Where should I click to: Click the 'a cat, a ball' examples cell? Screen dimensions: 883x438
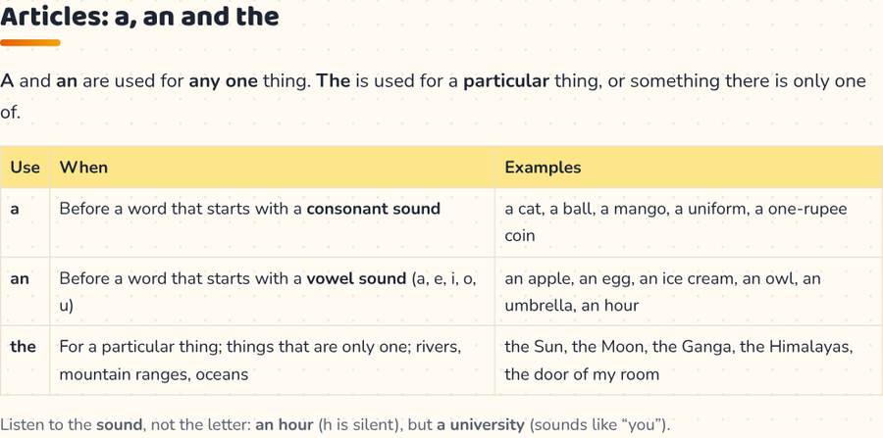click(689, 222)
